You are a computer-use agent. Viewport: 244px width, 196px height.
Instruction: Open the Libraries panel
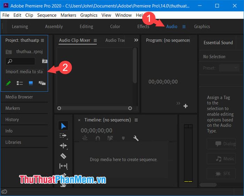(x=13, y=142)
